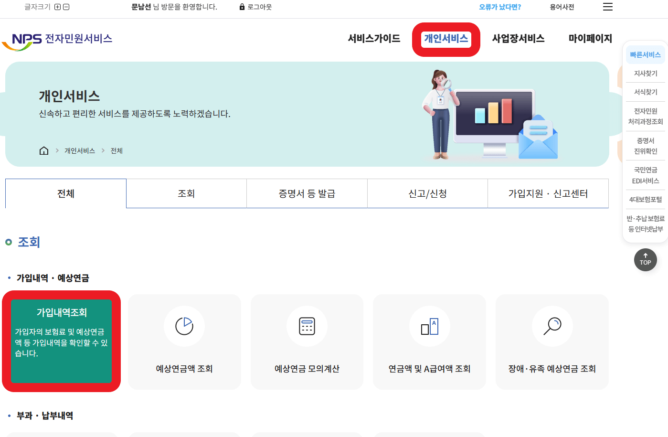This screenshot has width=668, height=437.
Task: Increase font size with the plus button
Action: tap(57, 7)
